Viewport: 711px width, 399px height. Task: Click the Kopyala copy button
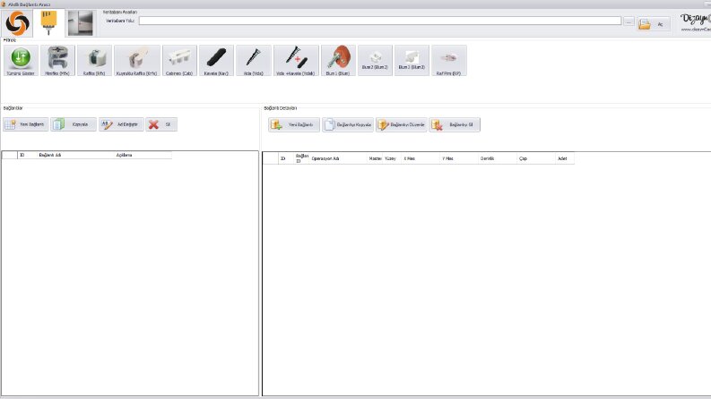[74, 124]
